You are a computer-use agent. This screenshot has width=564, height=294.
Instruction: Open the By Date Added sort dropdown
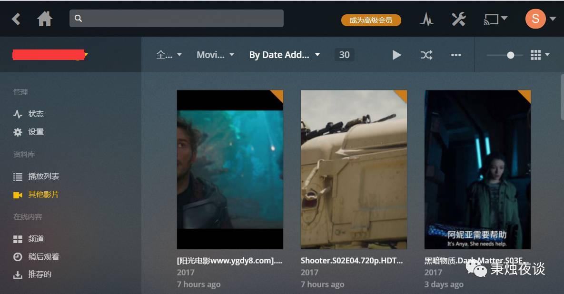[284, 55]
